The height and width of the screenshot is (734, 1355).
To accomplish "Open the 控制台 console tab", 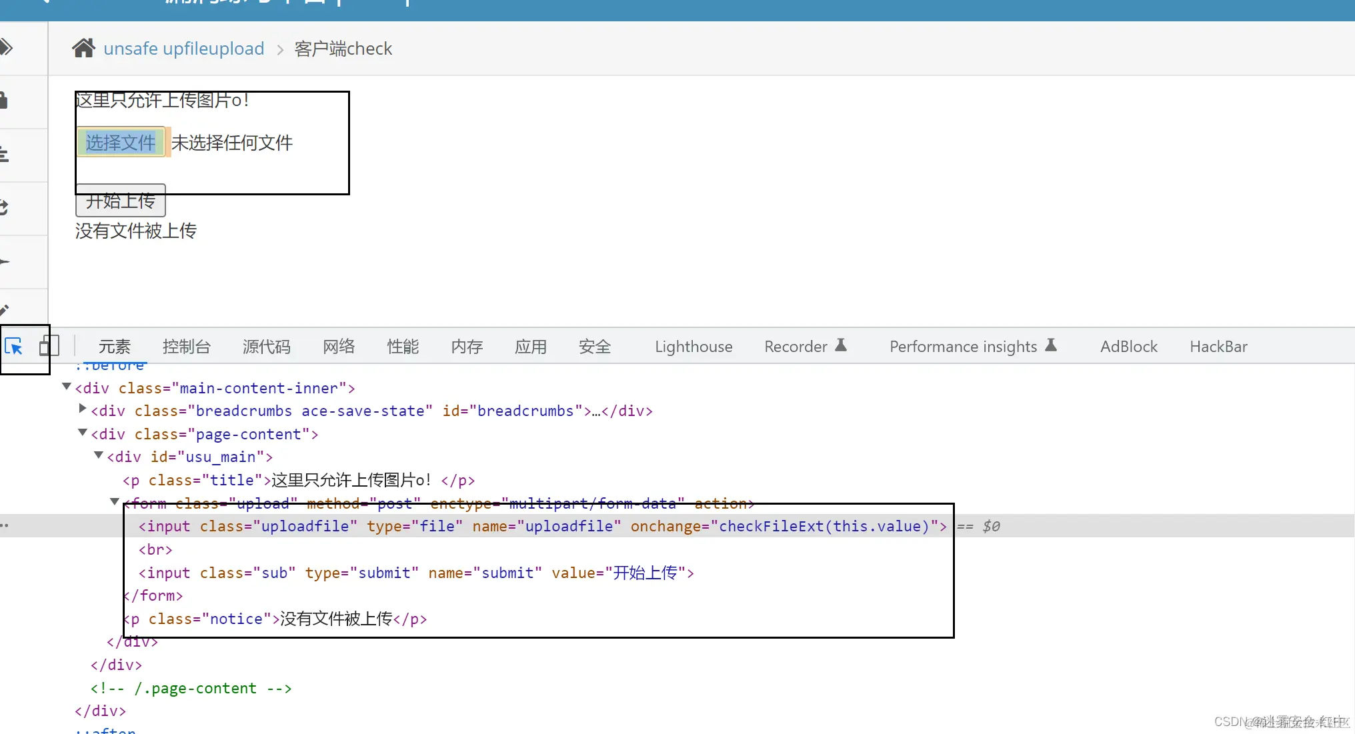I will tap(186, 347).
